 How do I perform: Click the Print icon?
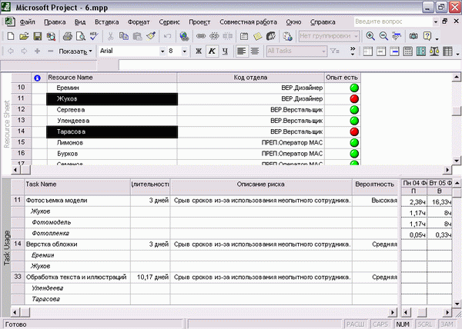click(x=68, y=36)
